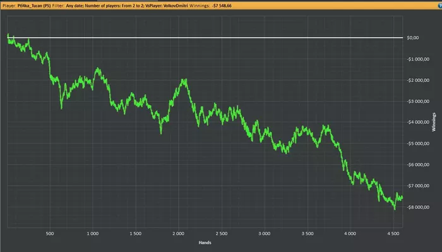Click the filter description starting with Any date

pyautogui.click(x=127, y=6)
